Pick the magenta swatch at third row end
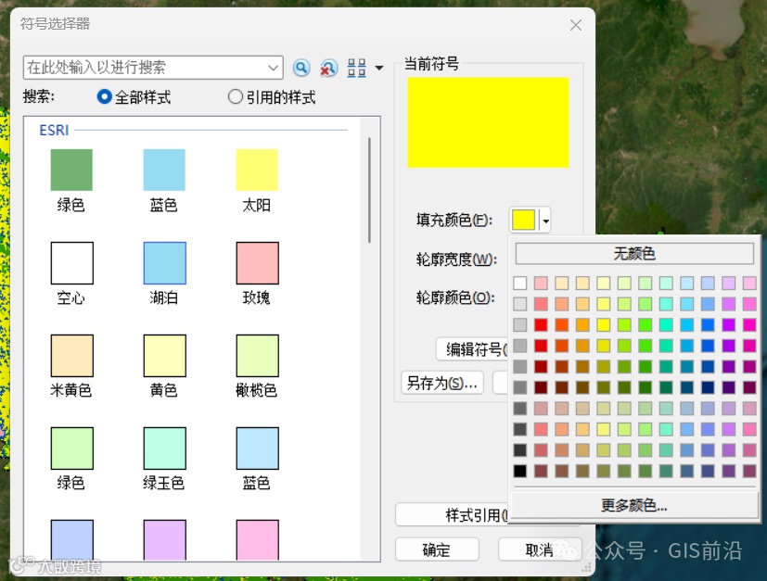The height and width of the screenshot is (581, 767). point(749,325)
